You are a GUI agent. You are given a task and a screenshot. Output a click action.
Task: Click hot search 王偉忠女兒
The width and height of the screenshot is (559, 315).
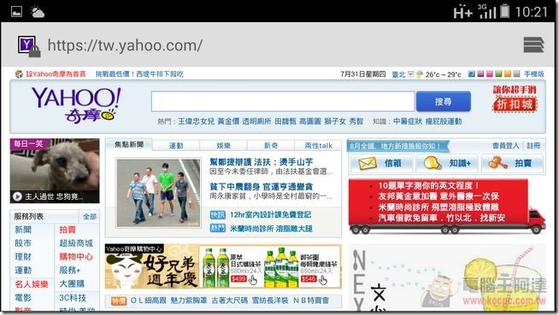tap(196, 121)
